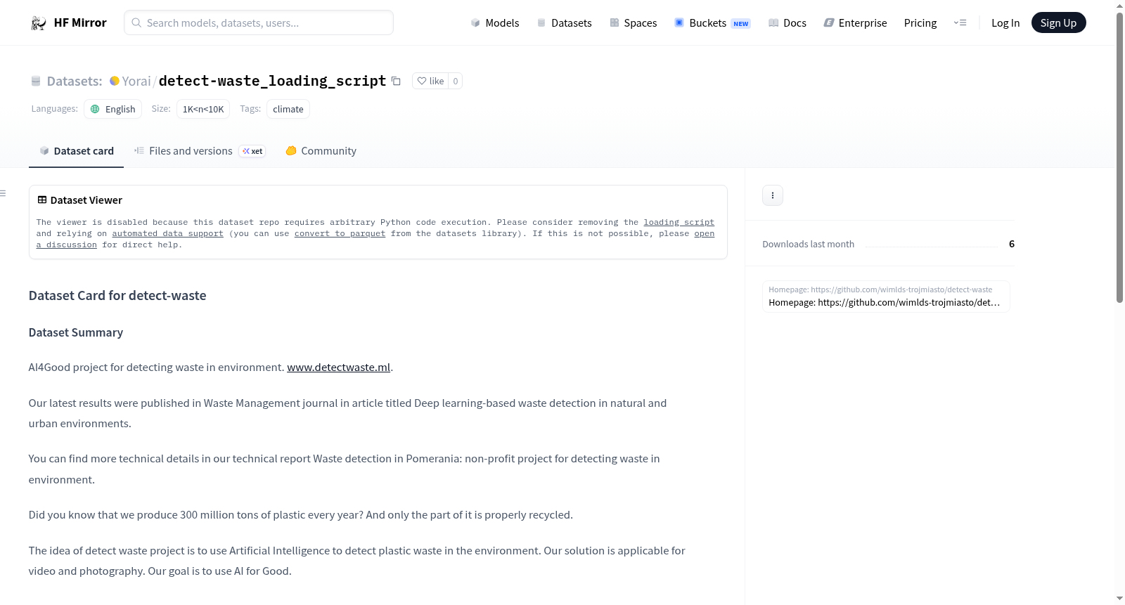Click the Datasets breadcrumb icon
The height and width of the screenshot is (605, 1125).
click(36, 81)
